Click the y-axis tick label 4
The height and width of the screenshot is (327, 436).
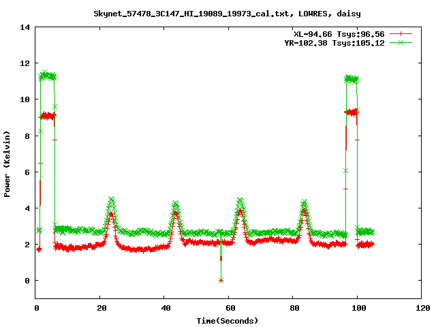tap(27, 208)
